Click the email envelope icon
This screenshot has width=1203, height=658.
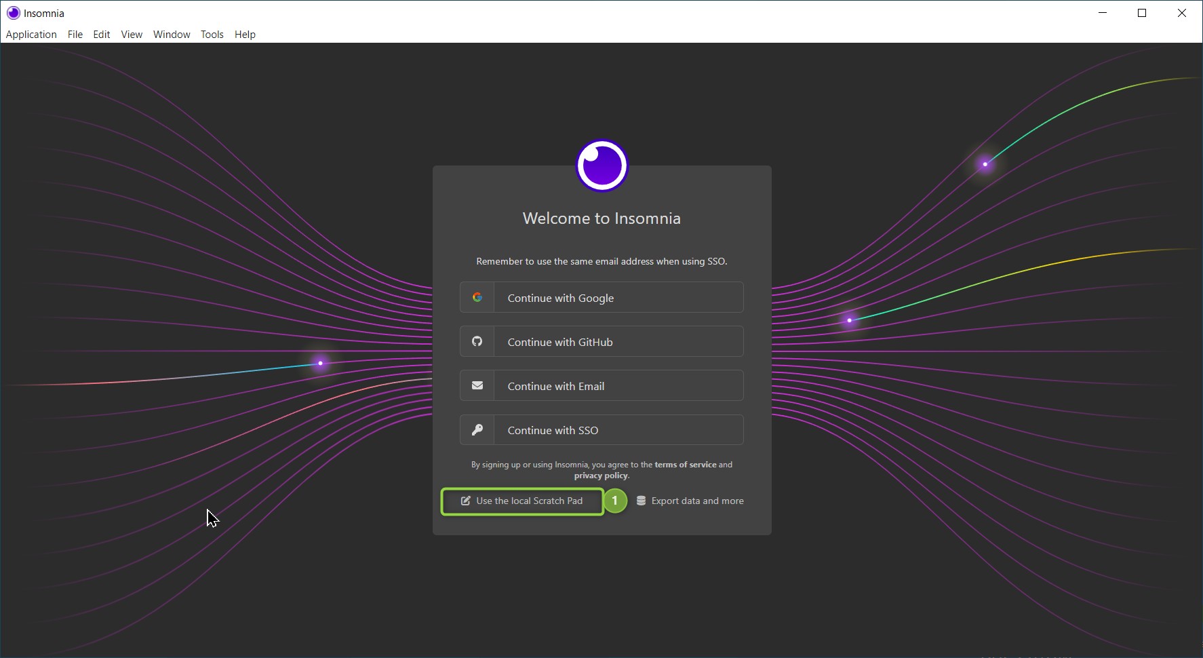click(x=477, y=385)
